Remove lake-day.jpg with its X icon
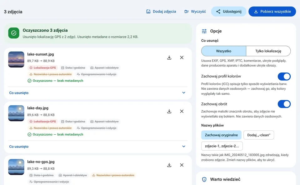 click(182, 111)
